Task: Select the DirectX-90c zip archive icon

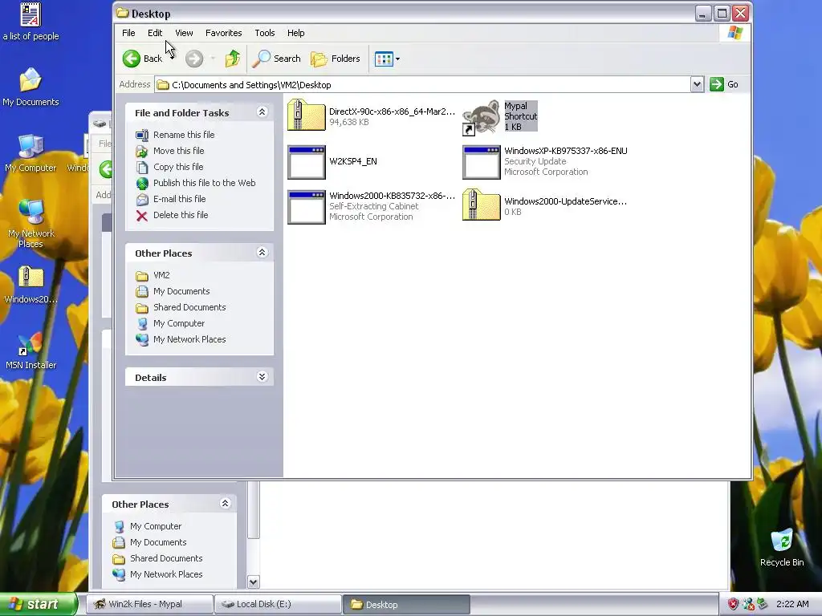Action: pyautogui.click(x=306, y=115)
